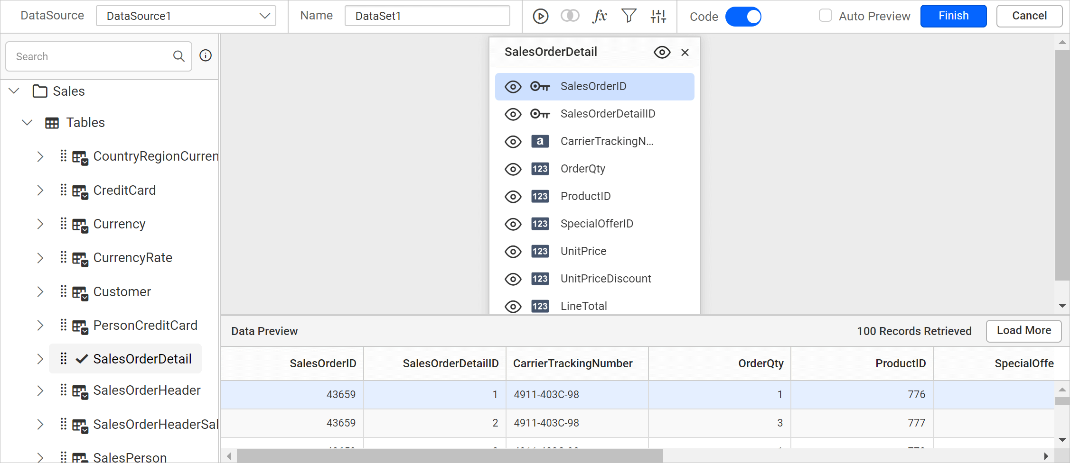Click the CurrencyRate table icon
The image size is (1070, 463).
[80, 259]
